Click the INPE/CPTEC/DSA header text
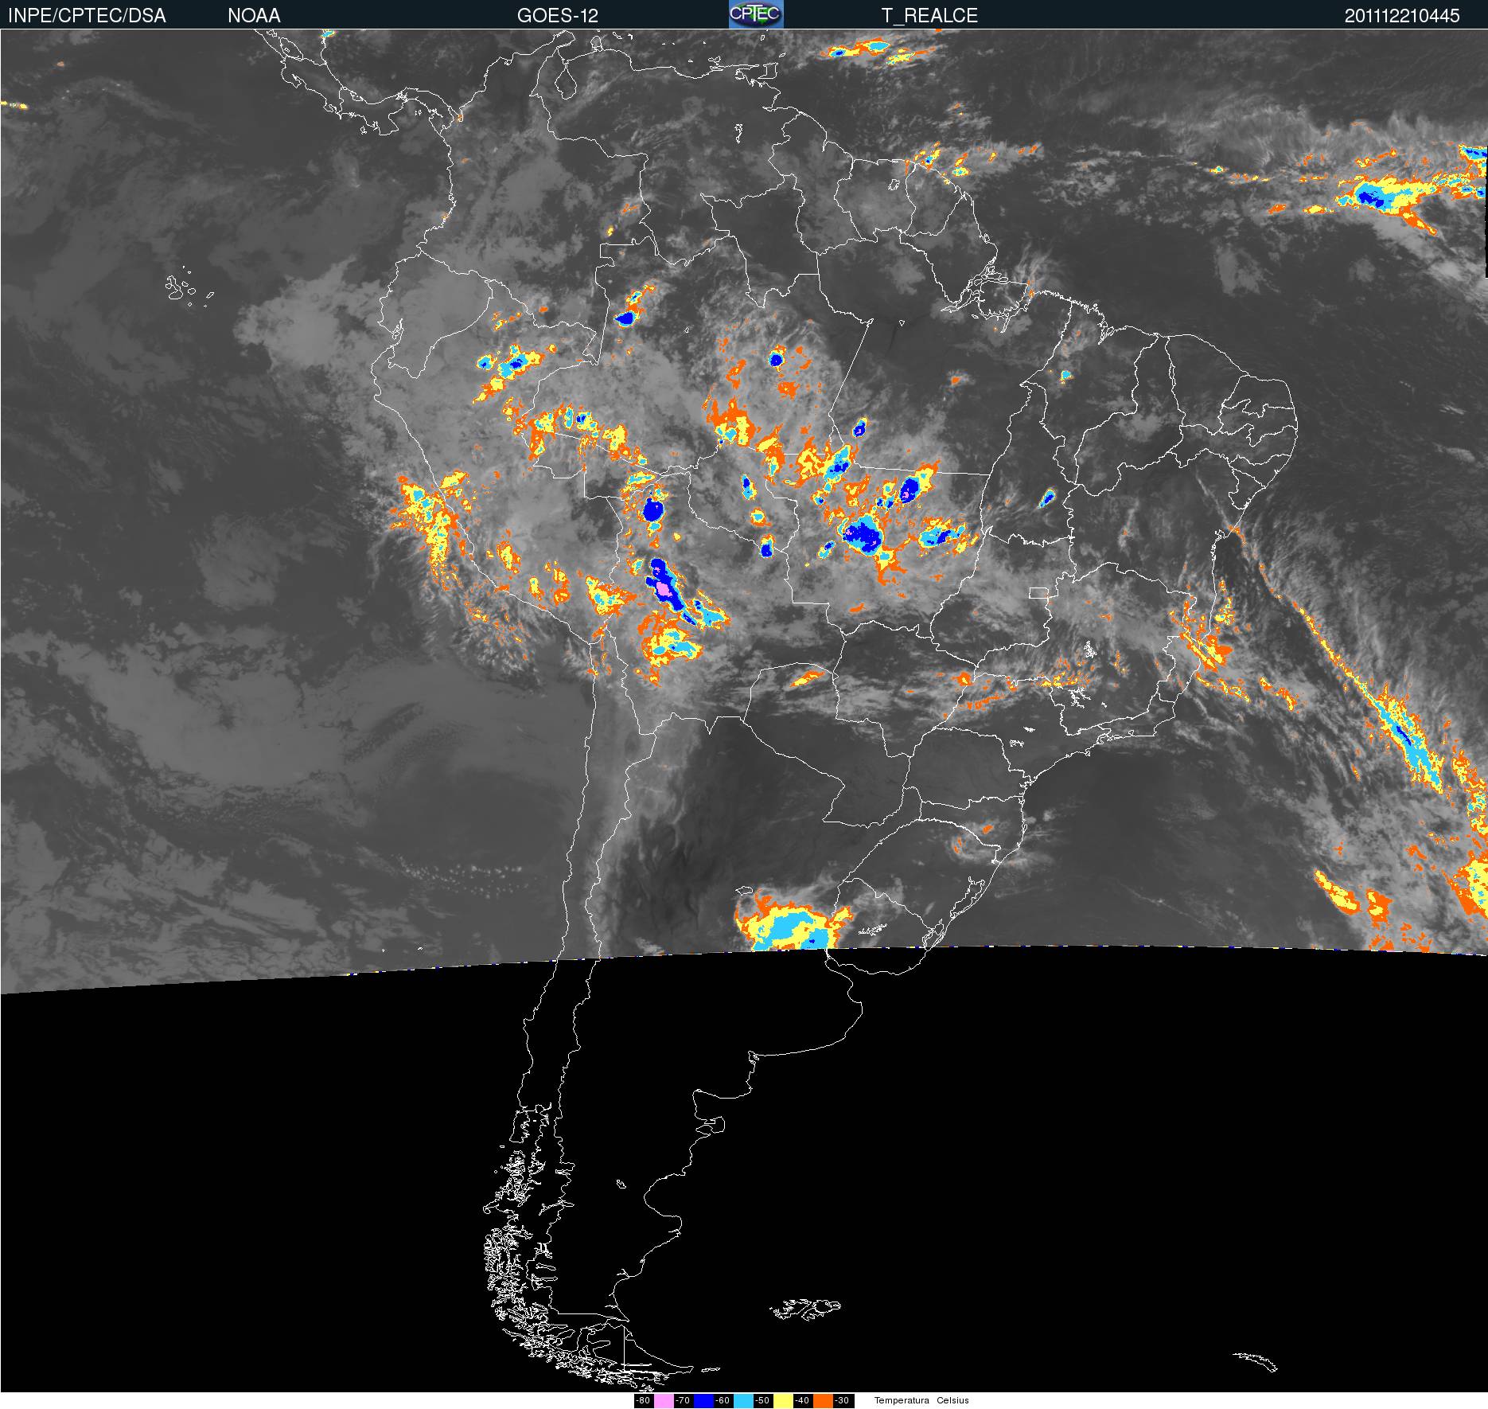Screen dimensions: 1488x1409 (x=87, y=15)
